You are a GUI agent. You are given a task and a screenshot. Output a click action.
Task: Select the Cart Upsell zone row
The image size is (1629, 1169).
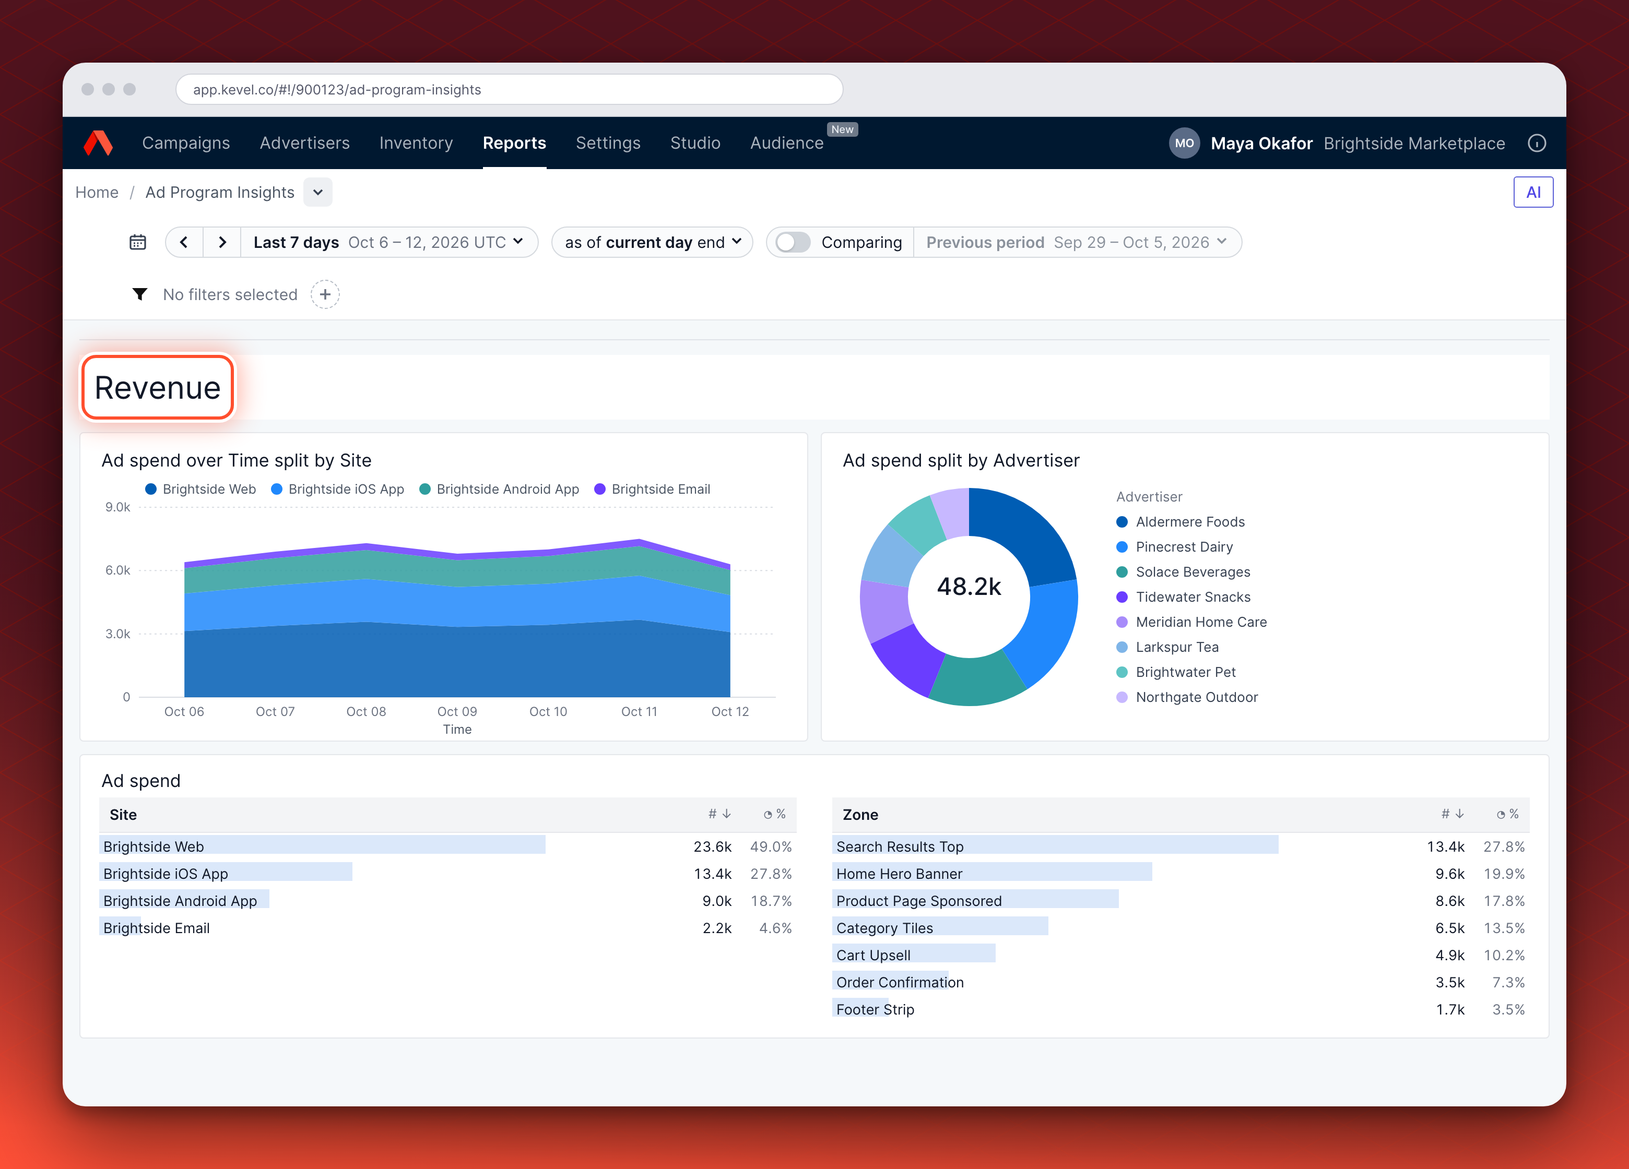pos(1181,955)
